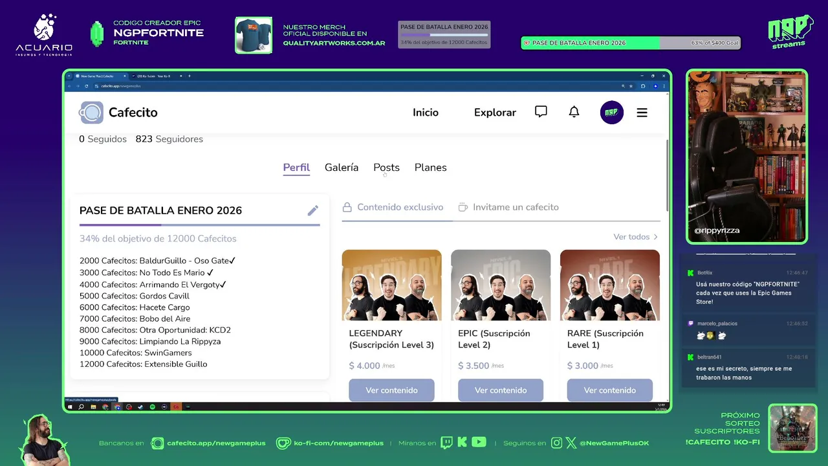
Task: Click '12000 Cafecitos: Extensible Guillo' line
Action: tap(144, 364)
